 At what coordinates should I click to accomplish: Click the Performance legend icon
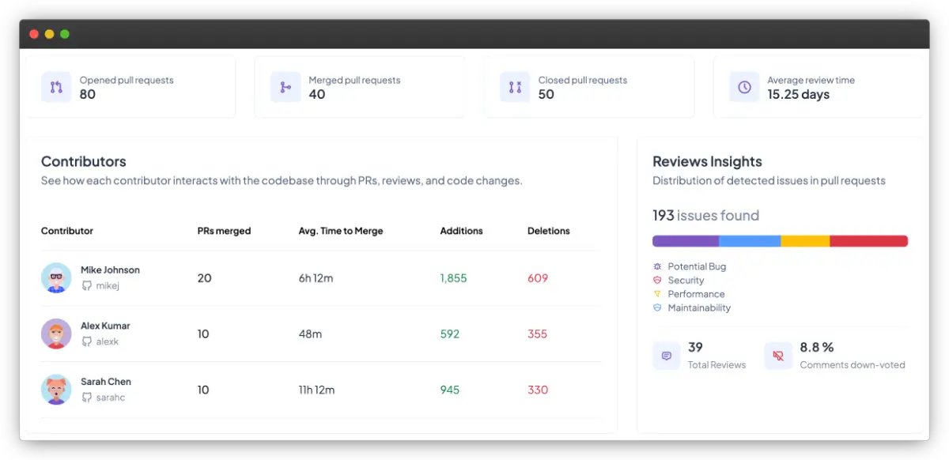coord(657,294)
